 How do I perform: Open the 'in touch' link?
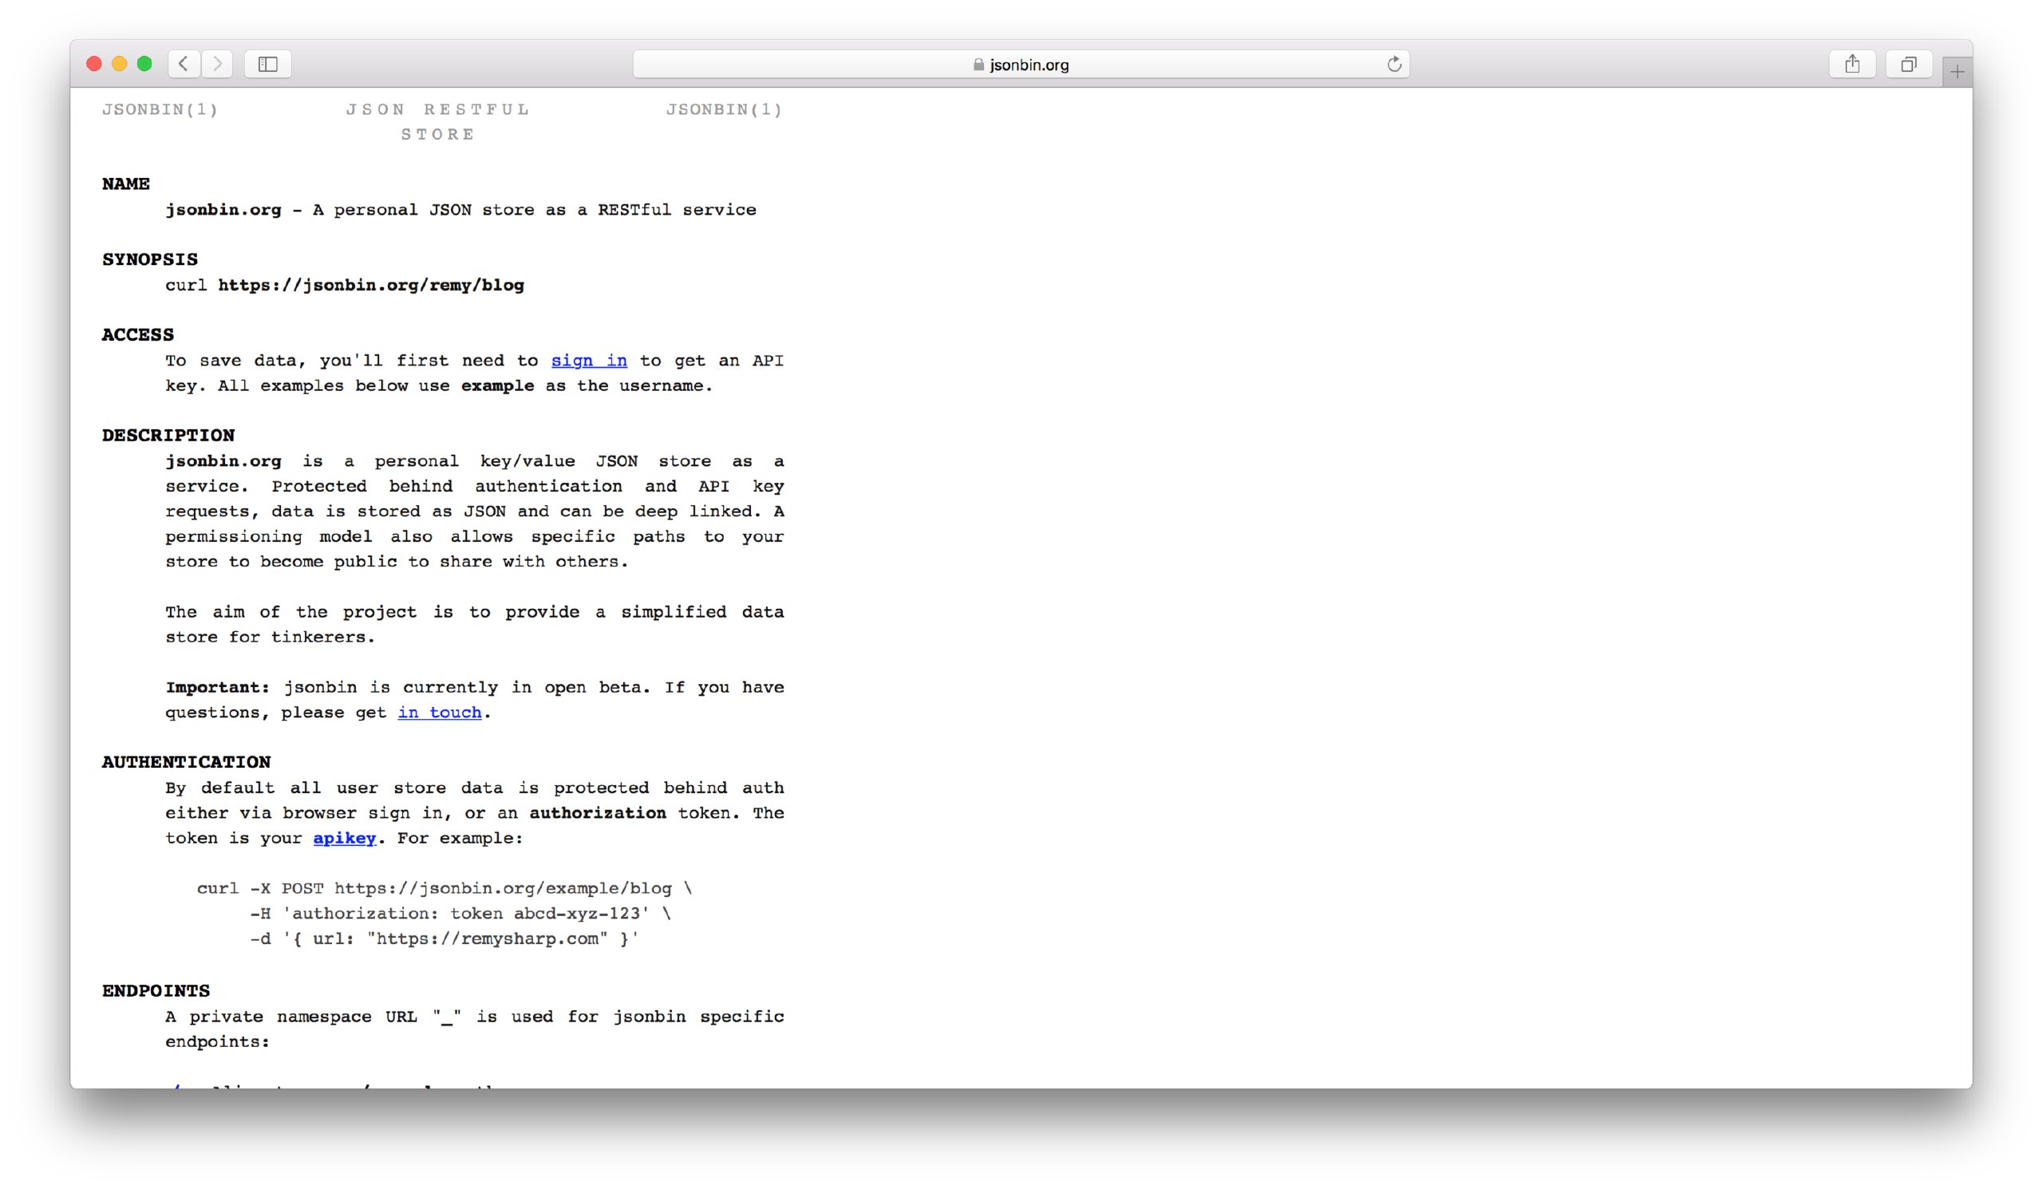click(440, 713)
